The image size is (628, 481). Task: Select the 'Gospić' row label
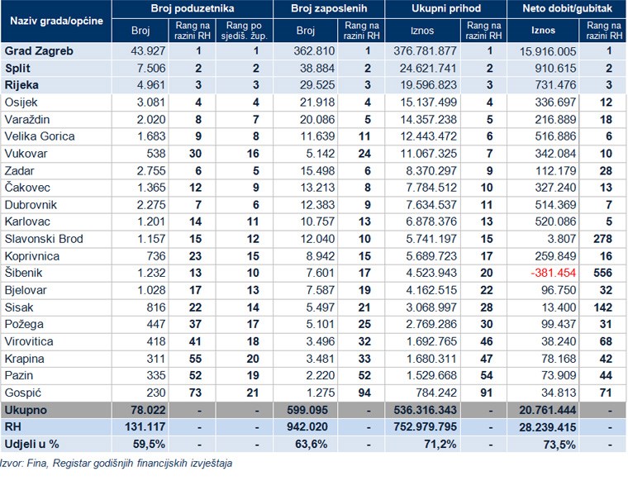(23, 393)
